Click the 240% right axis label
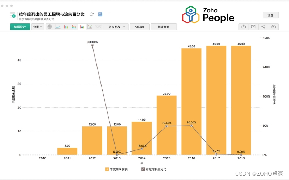The height and width of the screenshot is (180, 289). [266, 67]
